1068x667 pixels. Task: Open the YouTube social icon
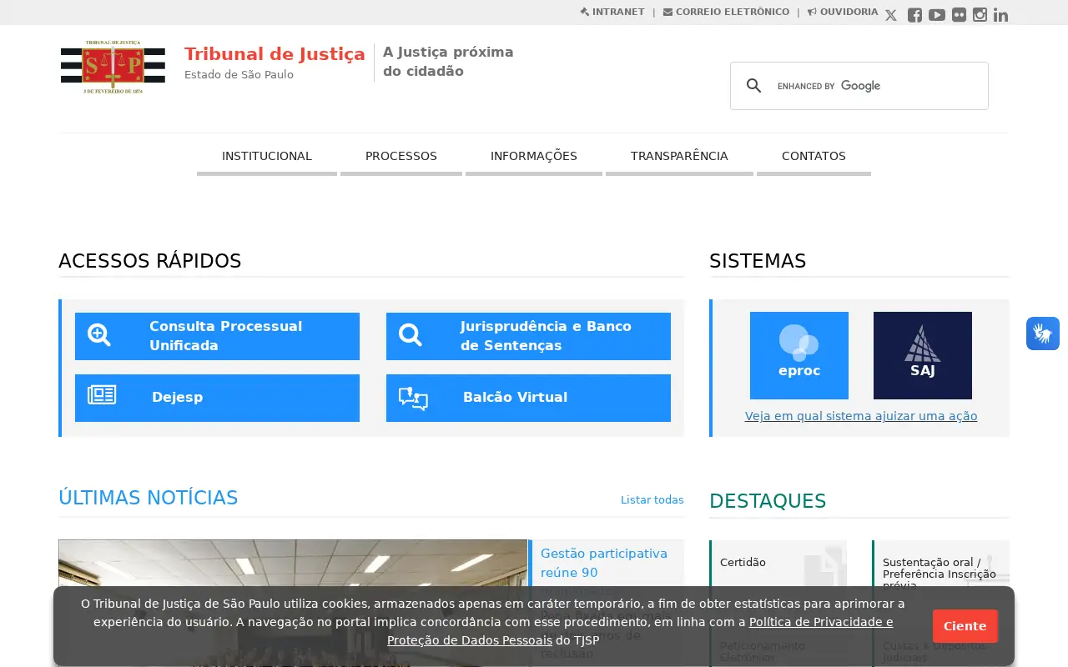(937, 15)
